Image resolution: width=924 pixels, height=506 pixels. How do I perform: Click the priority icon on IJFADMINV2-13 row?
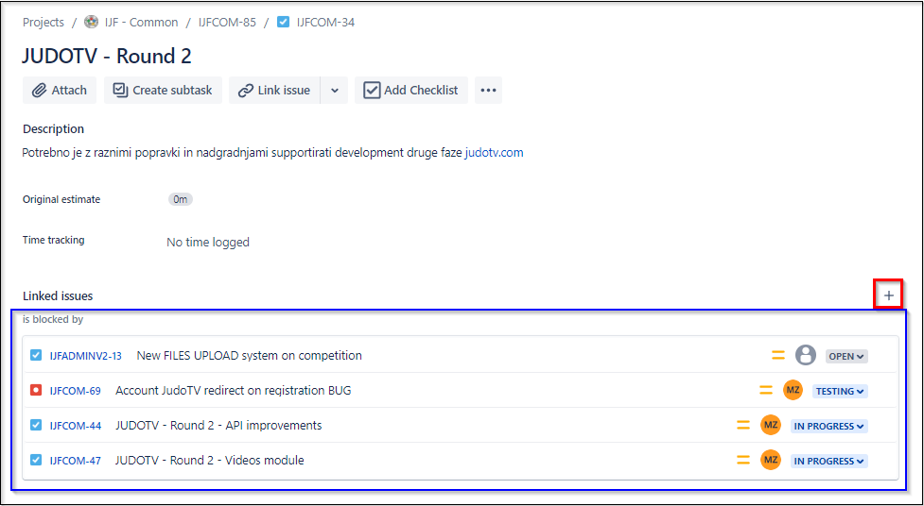(x=778, y=355)
